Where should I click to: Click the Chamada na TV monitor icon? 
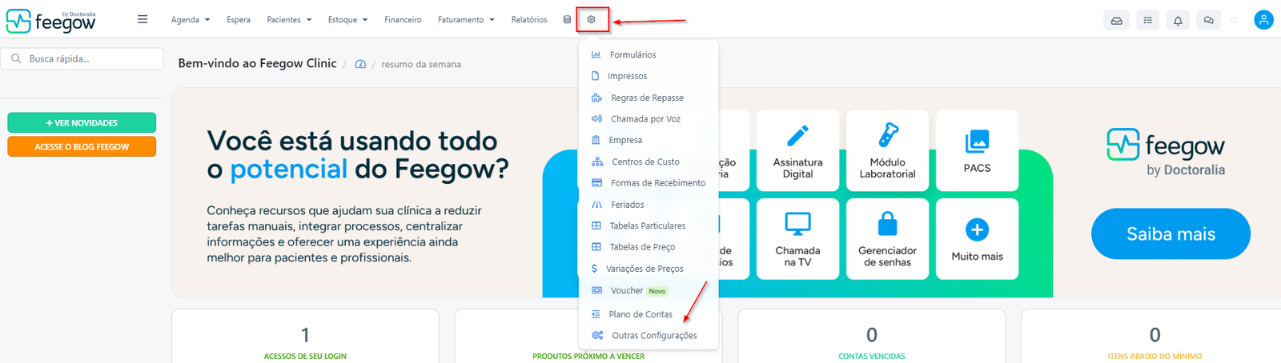click(797, 224)
